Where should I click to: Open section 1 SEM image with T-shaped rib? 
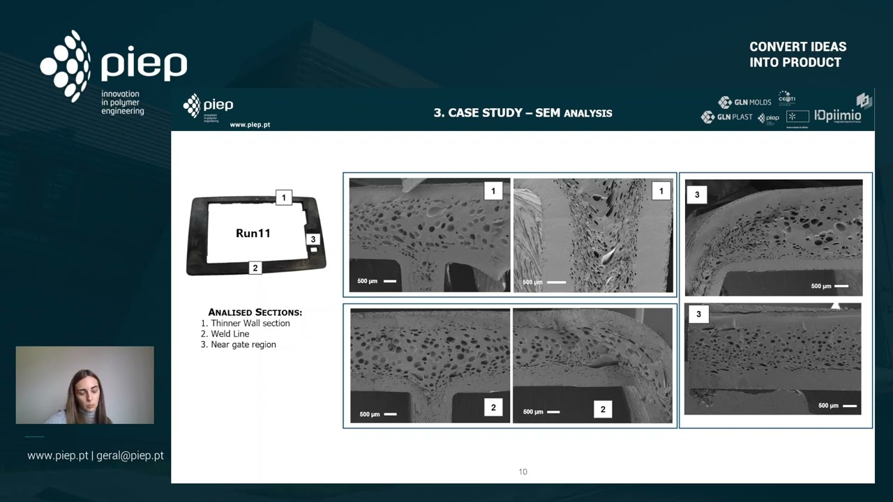click(430, 235)
